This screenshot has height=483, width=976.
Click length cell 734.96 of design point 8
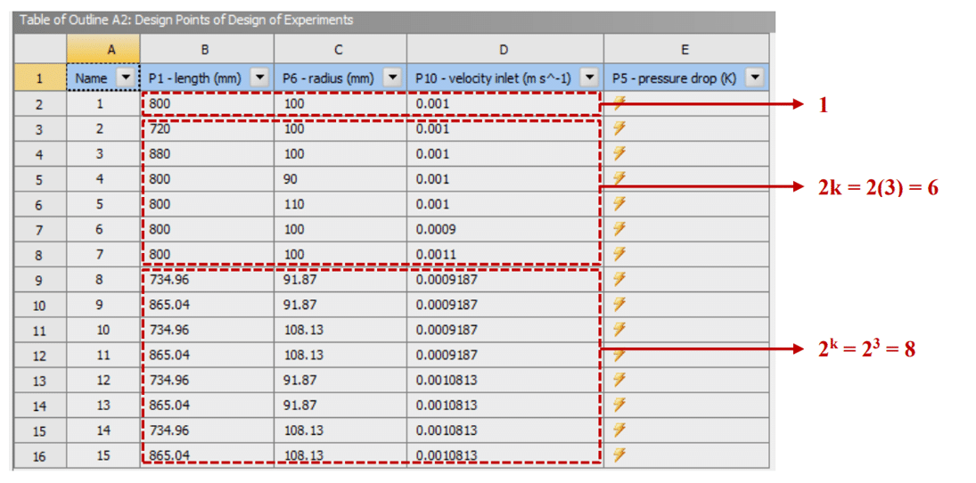208,280
